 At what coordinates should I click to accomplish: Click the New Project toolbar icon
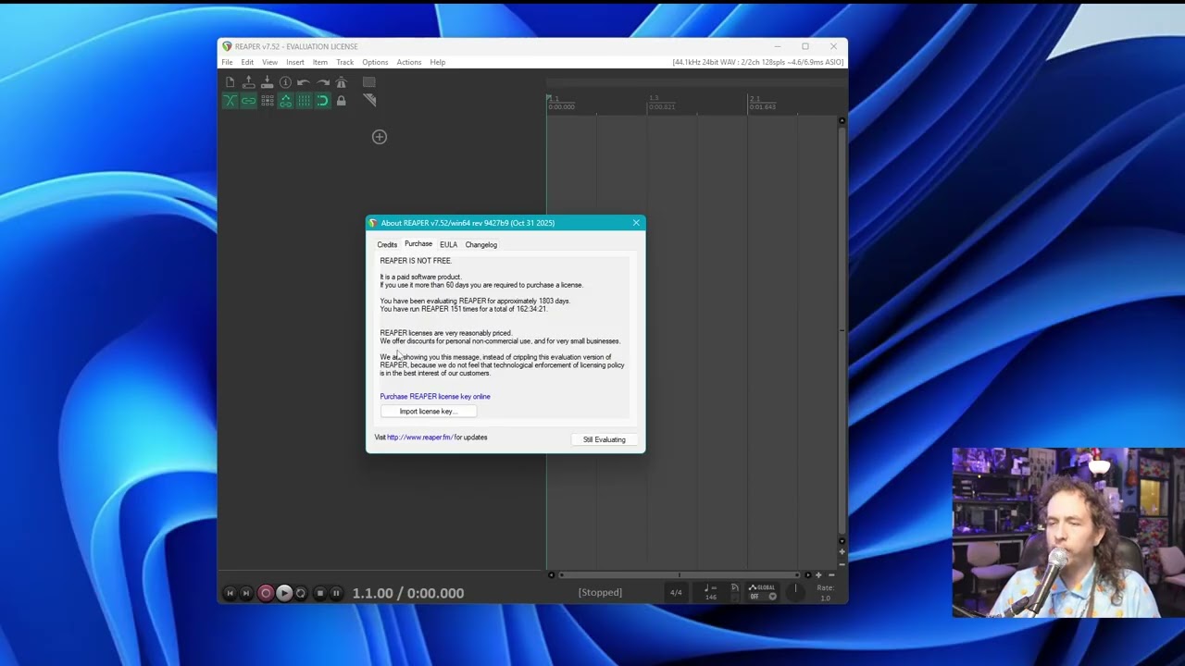230,82
